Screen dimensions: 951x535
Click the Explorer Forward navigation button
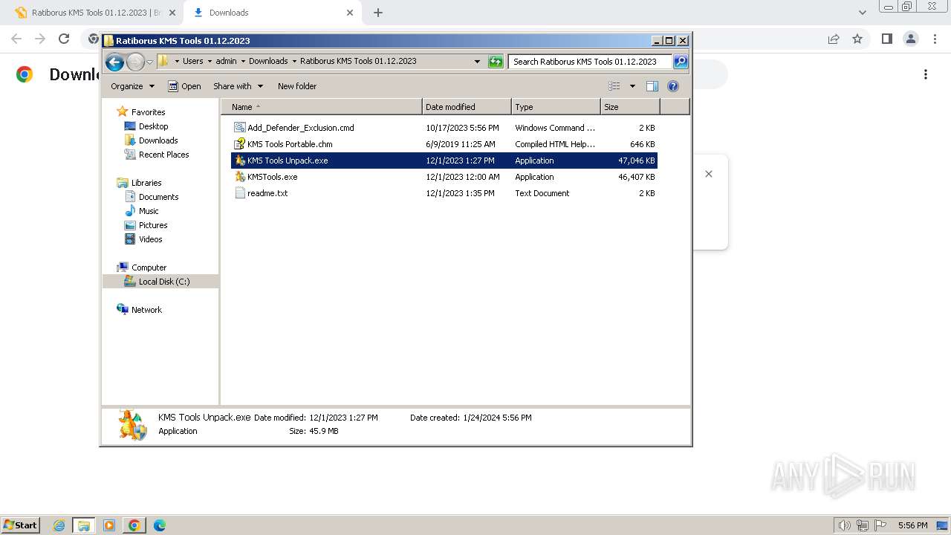(135, 62)
